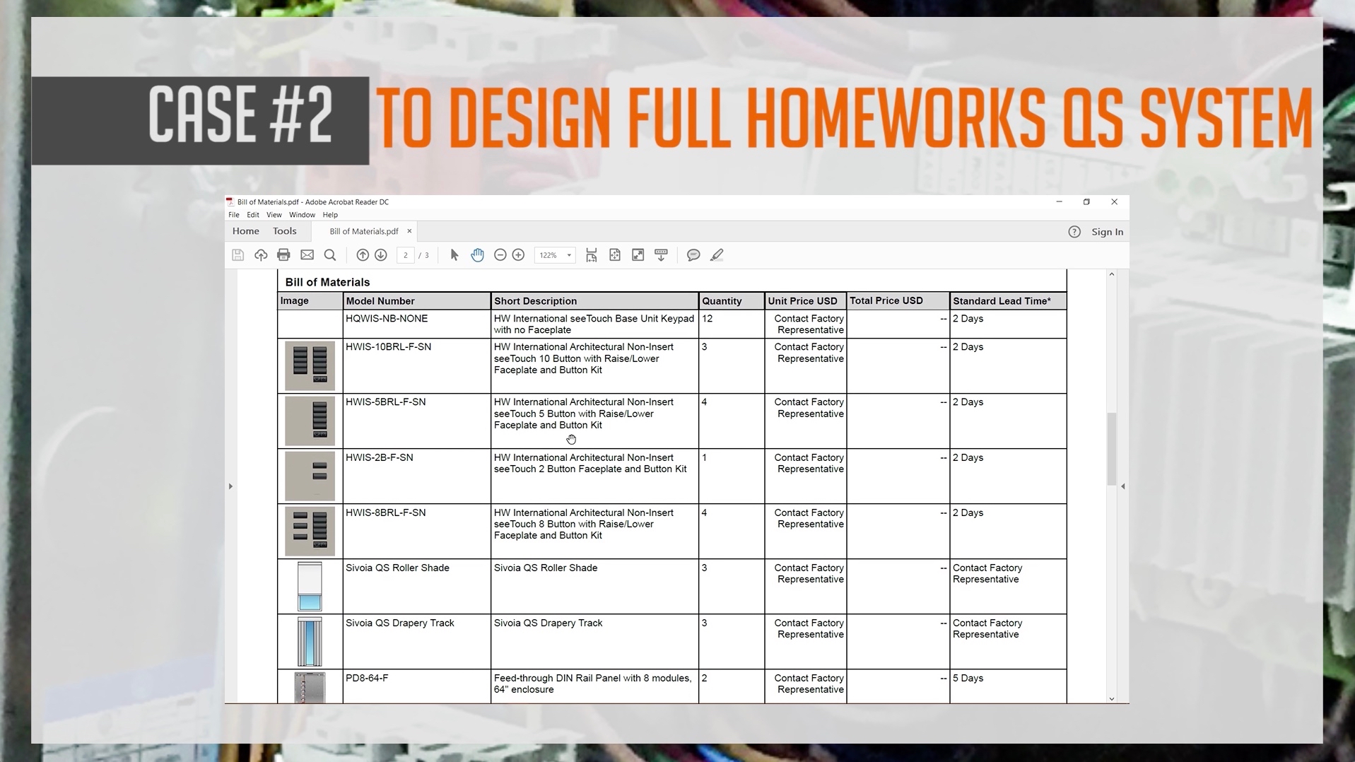Screen dimensions: 1355x762
Task: Open the Find text magnifier icon
Action: 329,255
